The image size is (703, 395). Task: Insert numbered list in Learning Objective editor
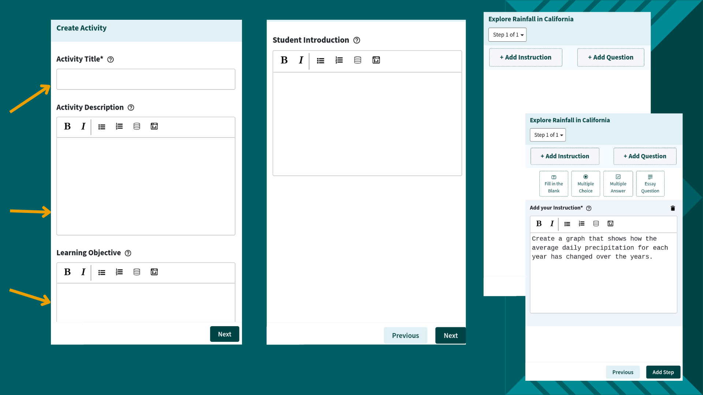point(119,272)
